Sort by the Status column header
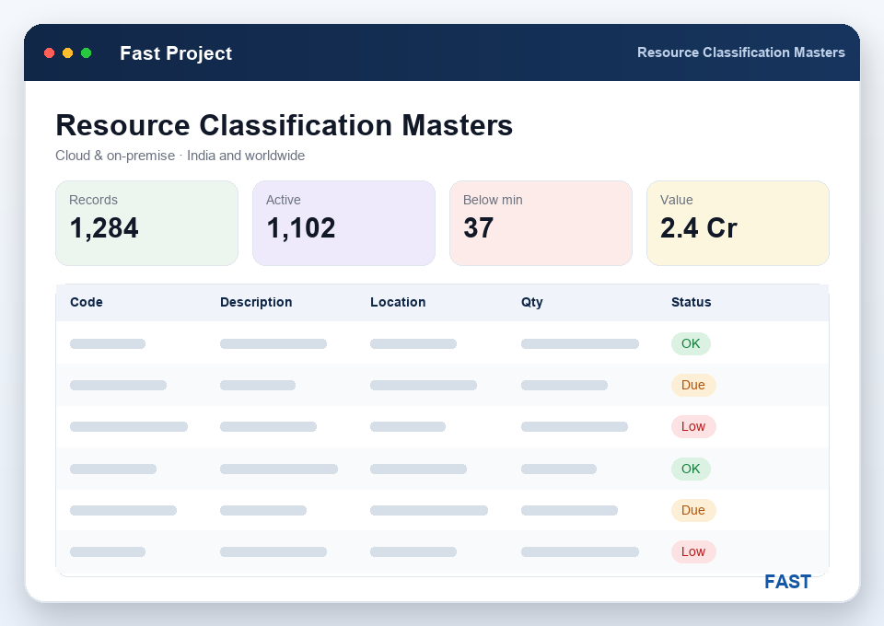Screen dimensions: 884x626 click(x=692, y=302)
